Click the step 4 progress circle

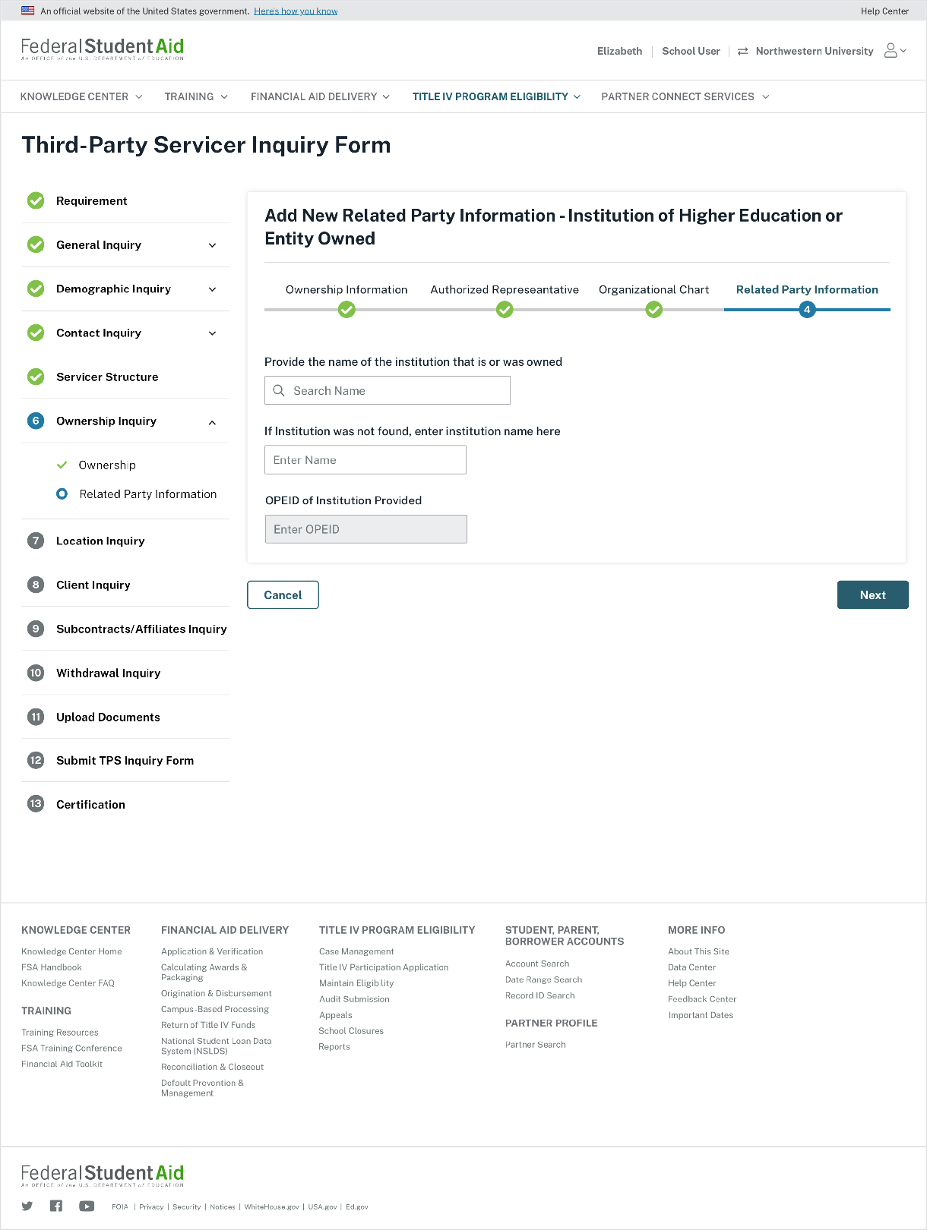(x=807, y=310)
